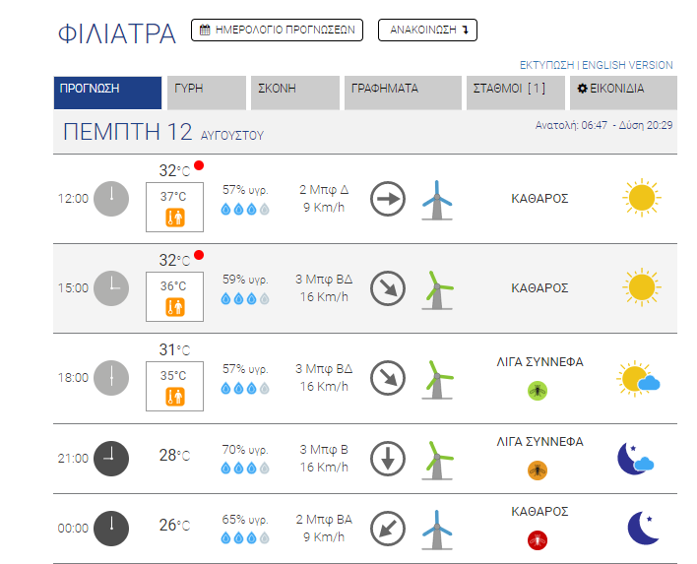
Task: Click the clock icon for 15:00
Action: [111, 288]
